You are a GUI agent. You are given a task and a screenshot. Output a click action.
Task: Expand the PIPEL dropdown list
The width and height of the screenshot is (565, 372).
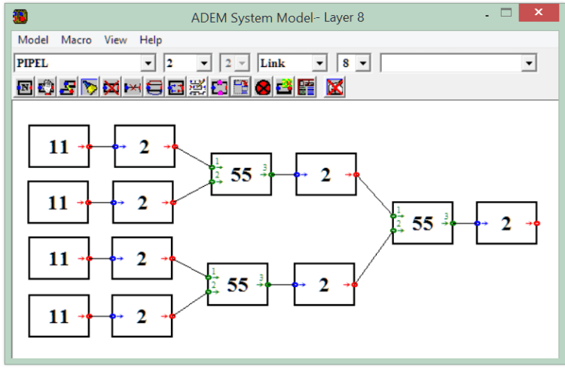pos(148,63)
